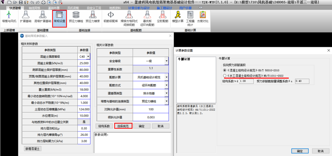This screenshot has height=156, width=332.
Task: Open 方案对比 scheme comparison
Action: [203, 17]
